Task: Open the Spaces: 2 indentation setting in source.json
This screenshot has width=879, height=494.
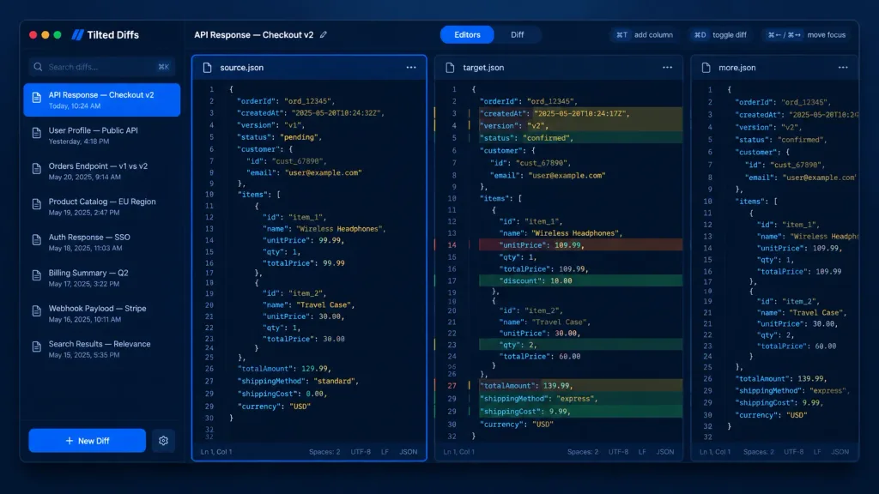Action: coord(324,452)
